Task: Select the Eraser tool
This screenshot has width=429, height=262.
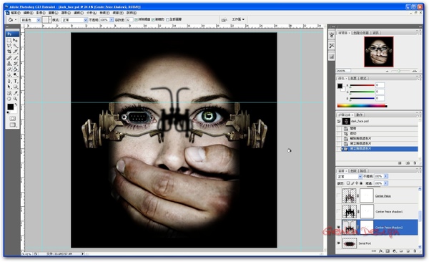Action: click(9, 69)
